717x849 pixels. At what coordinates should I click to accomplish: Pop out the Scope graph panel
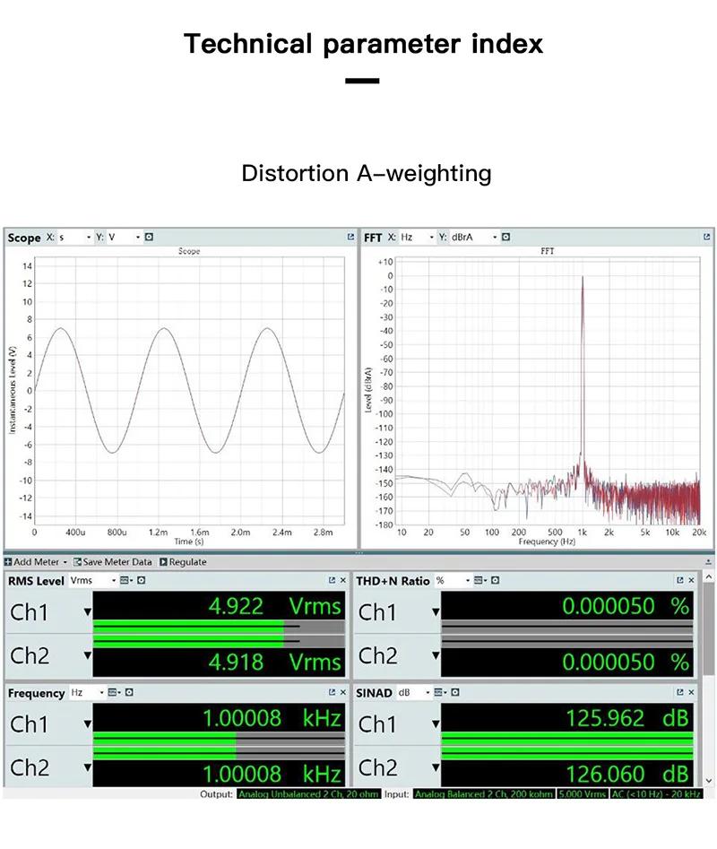pos(350,238)
